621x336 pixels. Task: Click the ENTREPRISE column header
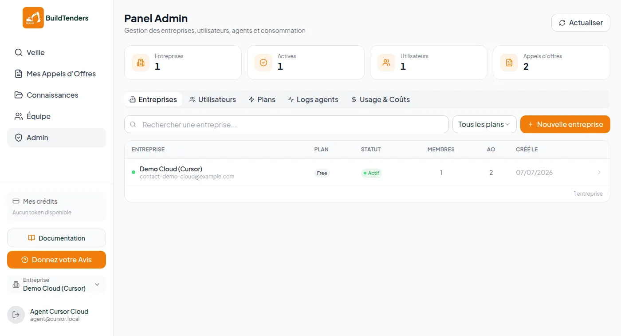point(148,150)
